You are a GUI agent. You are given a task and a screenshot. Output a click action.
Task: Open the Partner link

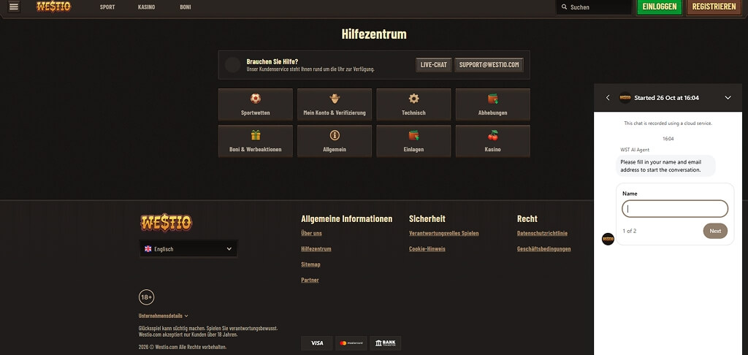point(310,280)
